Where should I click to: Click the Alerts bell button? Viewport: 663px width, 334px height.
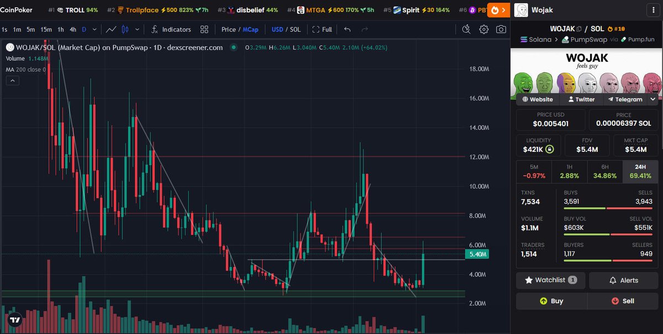[623, 280]
